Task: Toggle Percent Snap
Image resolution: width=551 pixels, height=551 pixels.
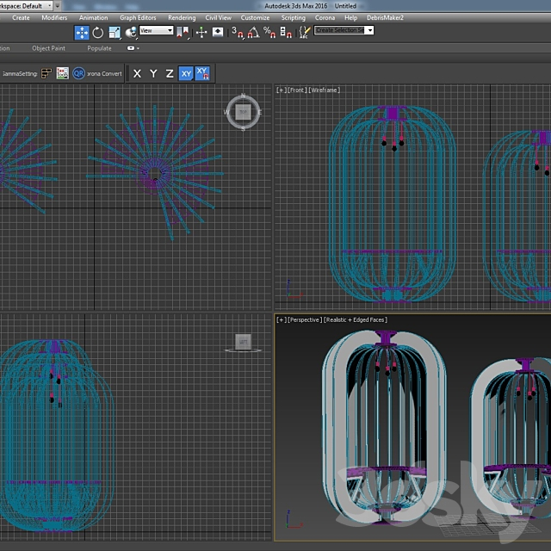Action: click(x=269, y=33)
